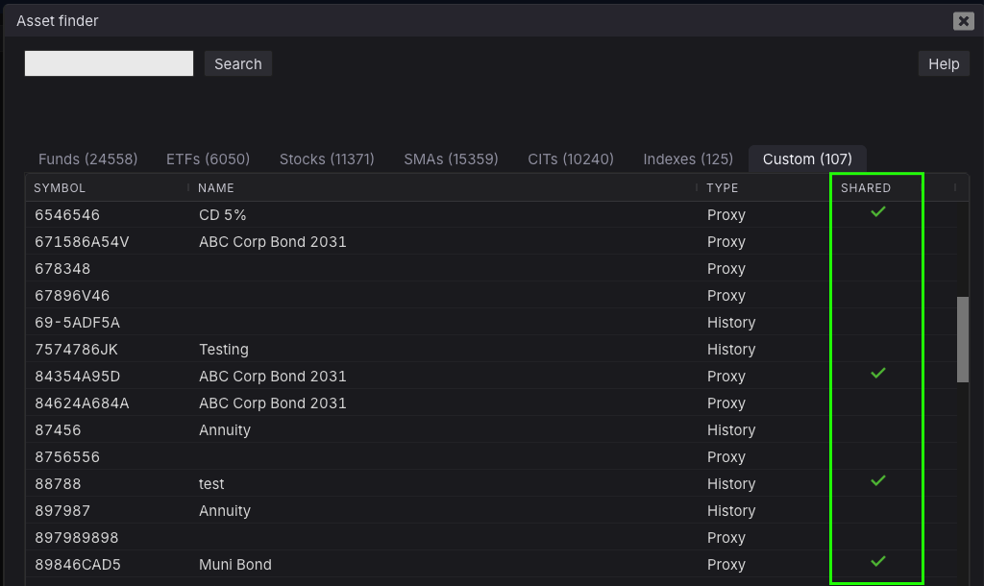Go to the CITs (10240) tab
This screenshot has height=586, width=984.
pyautogui.click(x=571, y=159)
